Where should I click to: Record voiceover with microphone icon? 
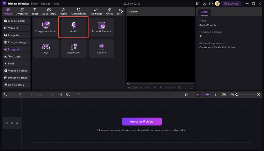pyautogui.click(x=186, y=95)
